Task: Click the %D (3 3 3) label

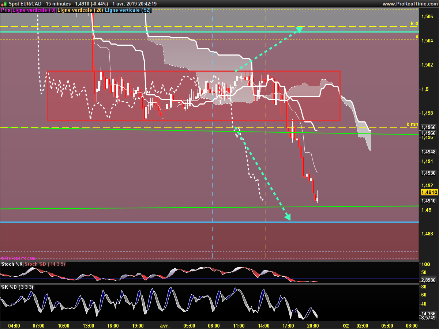Action: pyautogui.click(x=22, y=287)
